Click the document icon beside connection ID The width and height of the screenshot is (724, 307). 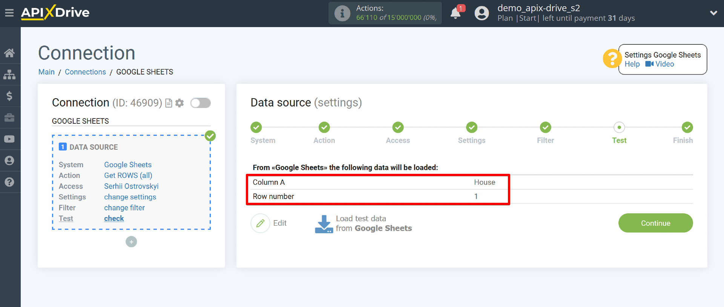169,103
